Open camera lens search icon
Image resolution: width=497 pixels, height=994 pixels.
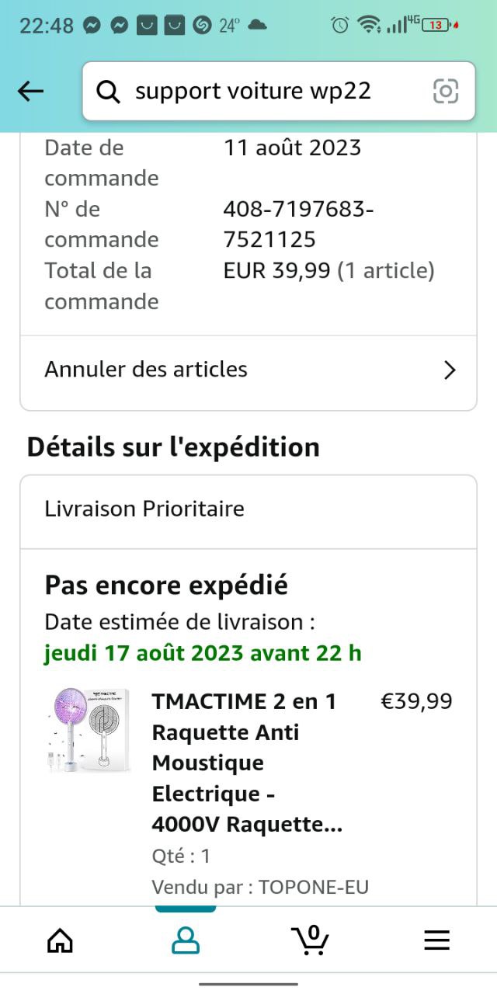pyautogui.click(x=446, y=92)
